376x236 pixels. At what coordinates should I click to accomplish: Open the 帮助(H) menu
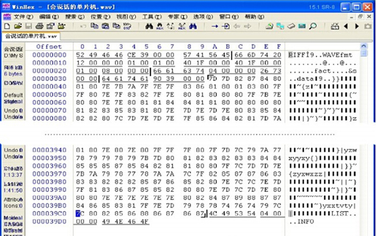tap(254, 17)
